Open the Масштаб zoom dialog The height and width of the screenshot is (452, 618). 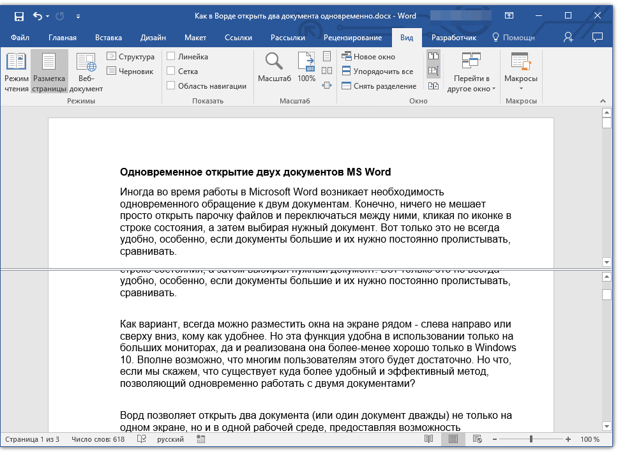(x=275, y=68)
